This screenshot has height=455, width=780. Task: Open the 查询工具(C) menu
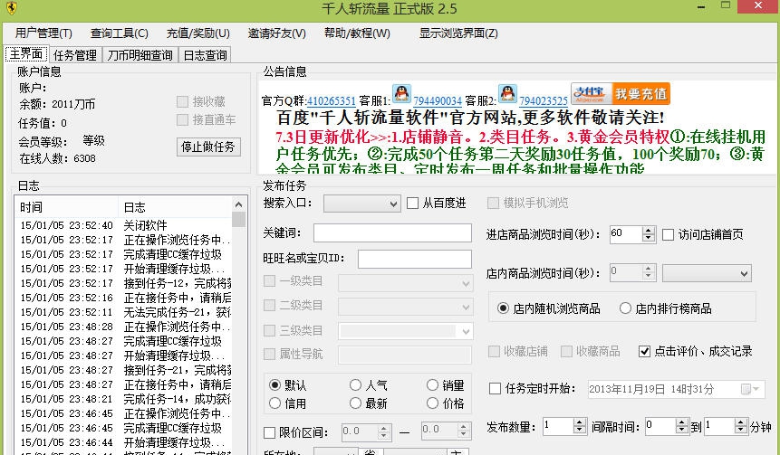(120, 33)
